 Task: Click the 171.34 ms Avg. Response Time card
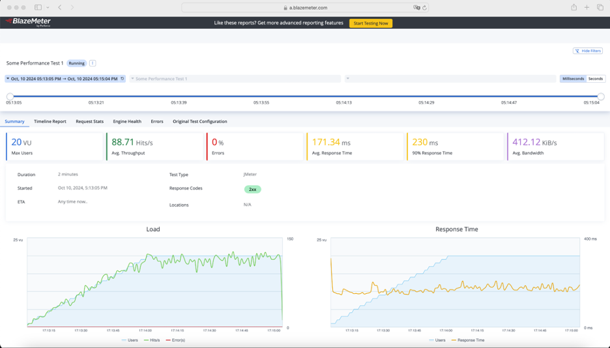point(355,147)
